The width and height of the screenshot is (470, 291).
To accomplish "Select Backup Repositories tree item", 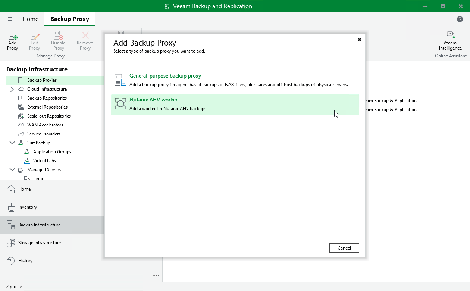I will [x=47, y=98].
